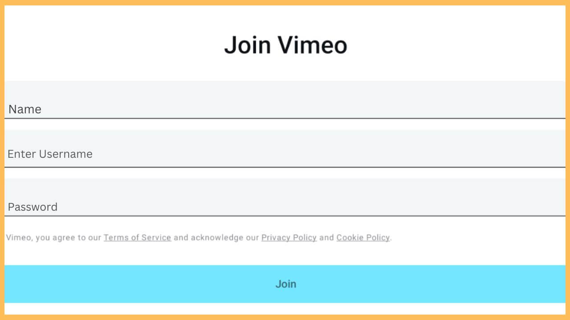Click the underlined Terms of Service text
This screenshot has height=320, width=570.
[x=137, y=237]
